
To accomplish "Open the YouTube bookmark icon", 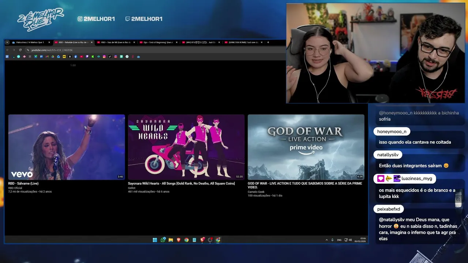I will (82, 57).
